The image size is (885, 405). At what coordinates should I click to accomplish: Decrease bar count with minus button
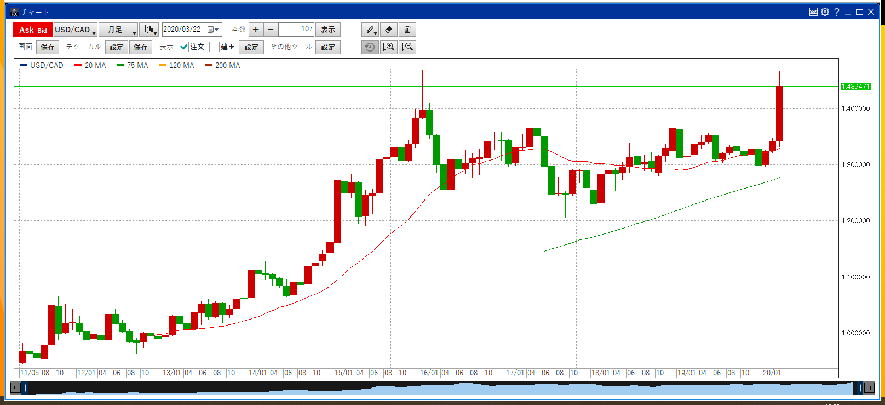(271, 30)
